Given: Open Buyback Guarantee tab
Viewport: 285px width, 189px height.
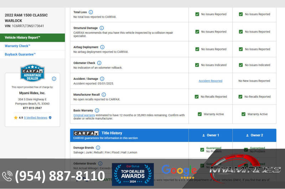Looking at the screenshot, I should pyautogui.click(x=20, y=54).
